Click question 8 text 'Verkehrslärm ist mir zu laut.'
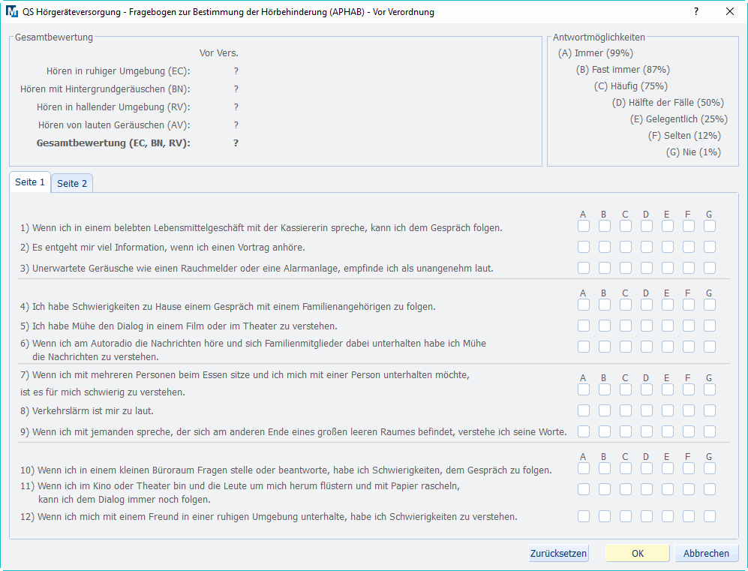 (87, 410)
